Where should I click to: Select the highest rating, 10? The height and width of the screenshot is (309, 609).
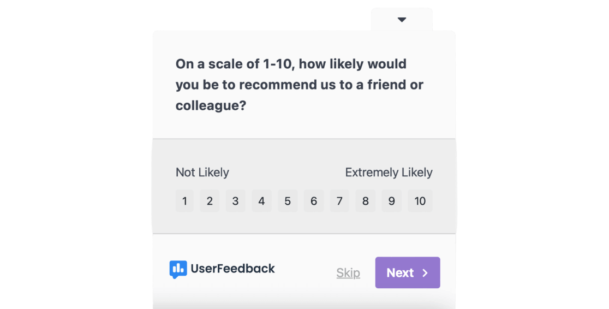point(420,201)
